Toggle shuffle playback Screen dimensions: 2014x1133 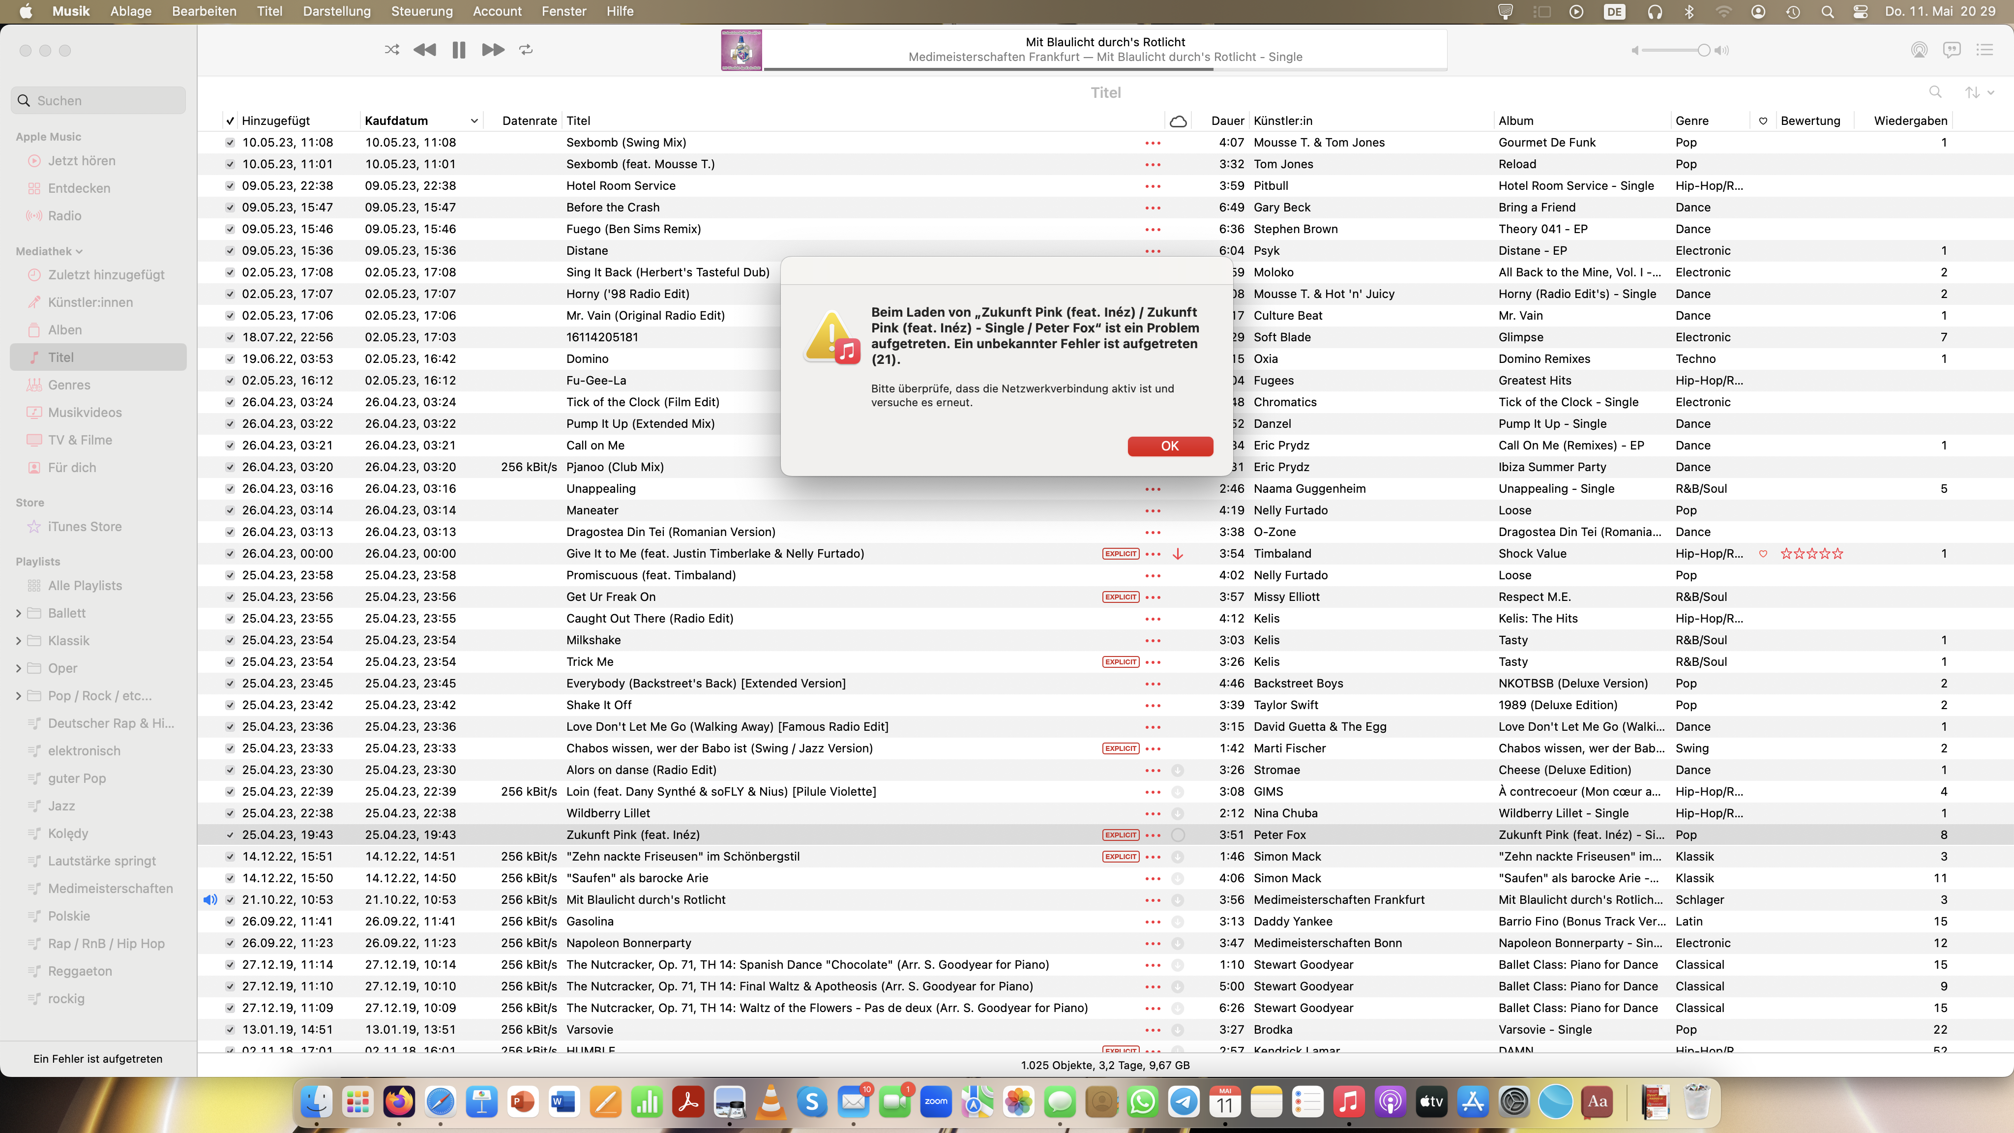point(392,49)
